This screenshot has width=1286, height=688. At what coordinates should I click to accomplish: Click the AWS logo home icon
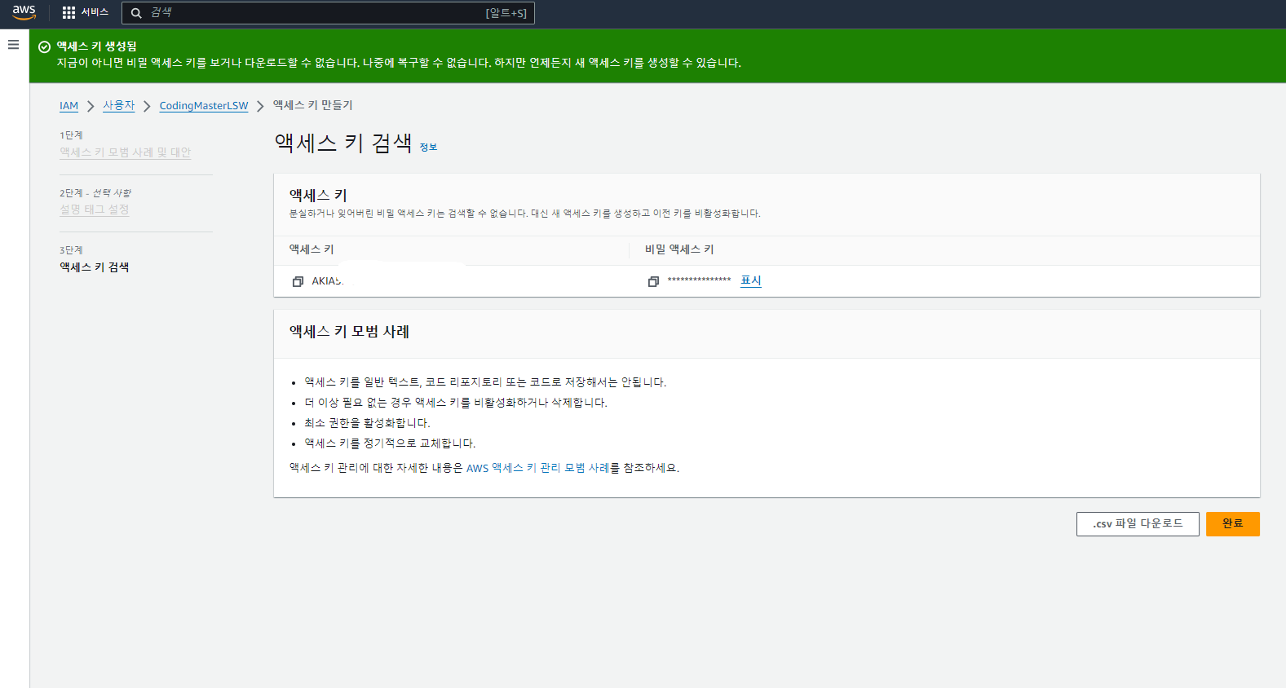coord(24,12)
